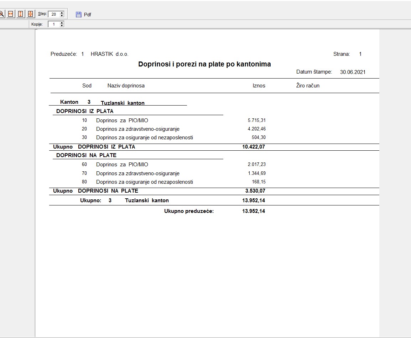Image resolution: width=411 pixels, height=338 pixels.
Task: Click the Pdf floppy disk icon
Action: click(x=79, y=15)
